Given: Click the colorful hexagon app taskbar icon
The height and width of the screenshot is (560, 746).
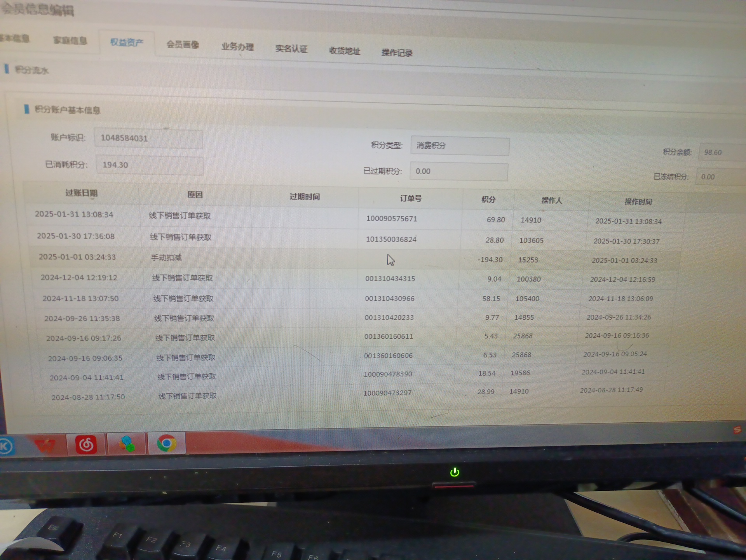Looking at the screenshot, I should (x=127, y=444).
